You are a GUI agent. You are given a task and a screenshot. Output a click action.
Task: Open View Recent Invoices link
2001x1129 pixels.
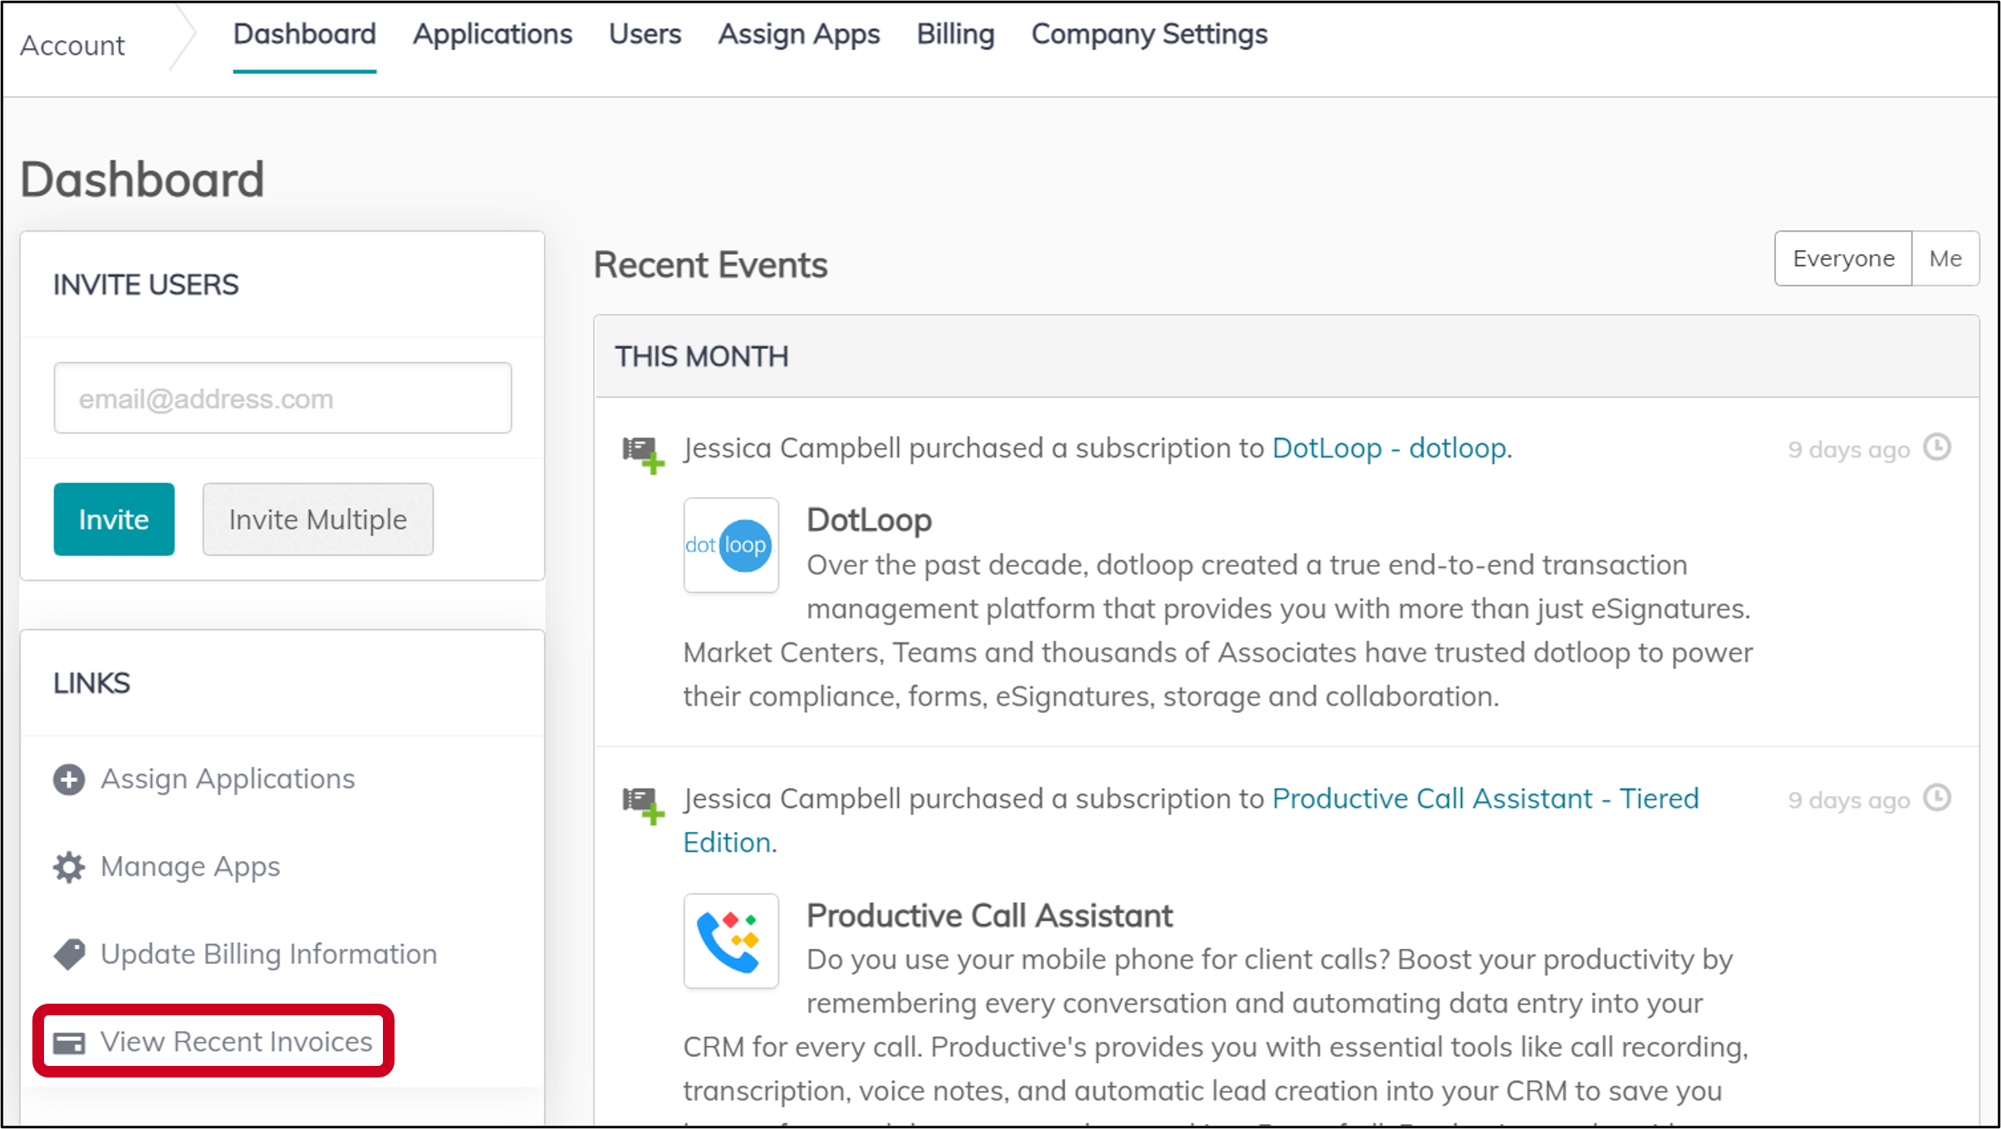point(236,1042)
